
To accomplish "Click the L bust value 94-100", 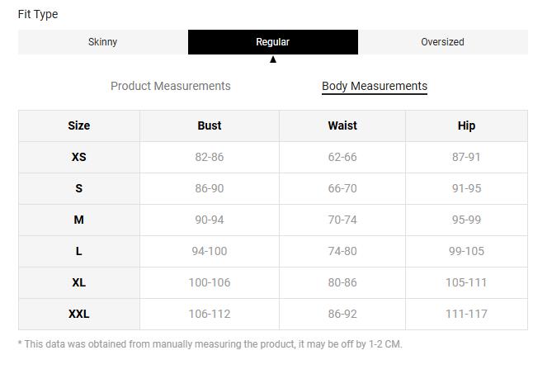I will (x=210, y=251).
